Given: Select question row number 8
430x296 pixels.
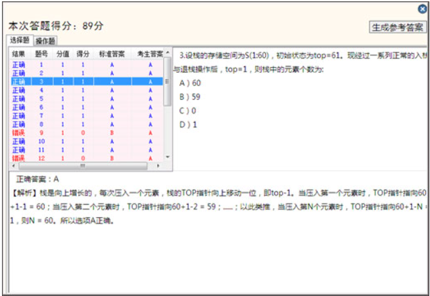Looking at the screenshot, I should coord(87,124).
